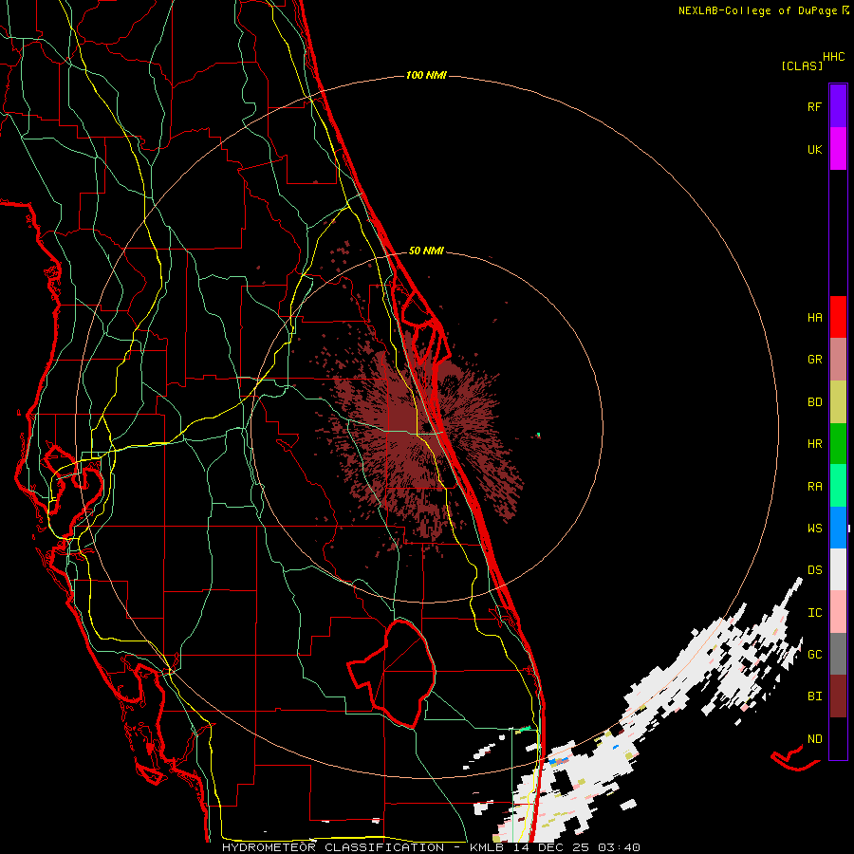
Task: Click the RA light green legend swatch
Action: pos(838,486)
